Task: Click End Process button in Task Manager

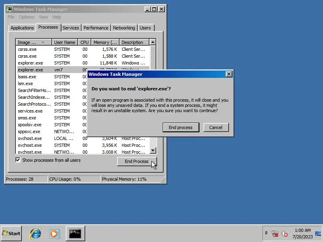Action: click(137, 161)
